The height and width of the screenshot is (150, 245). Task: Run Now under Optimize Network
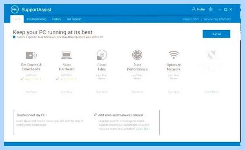pos(174,92)
